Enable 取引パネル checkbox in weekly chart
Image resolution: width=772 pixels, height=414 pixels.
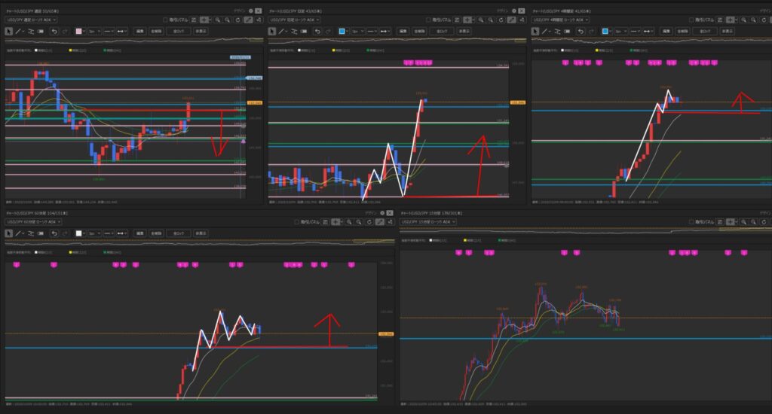[165, 20]
